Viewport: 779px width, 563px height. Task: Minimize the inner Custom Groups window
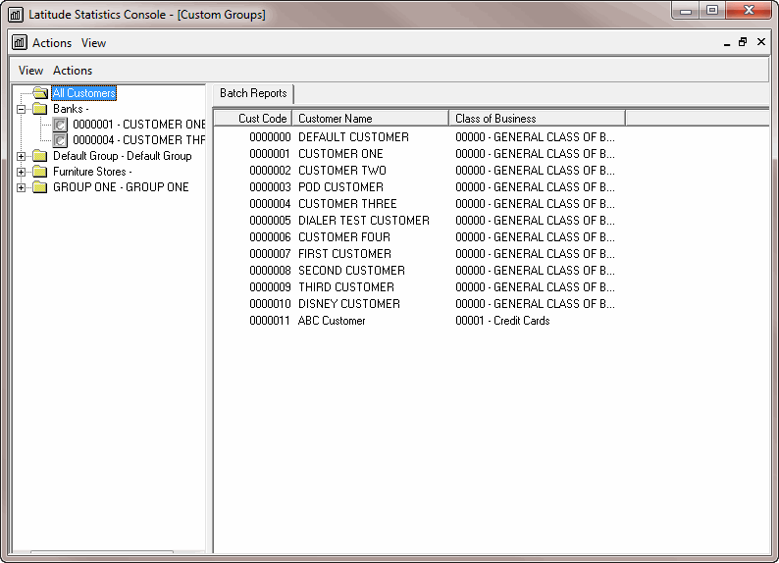[x=727, y=43]
